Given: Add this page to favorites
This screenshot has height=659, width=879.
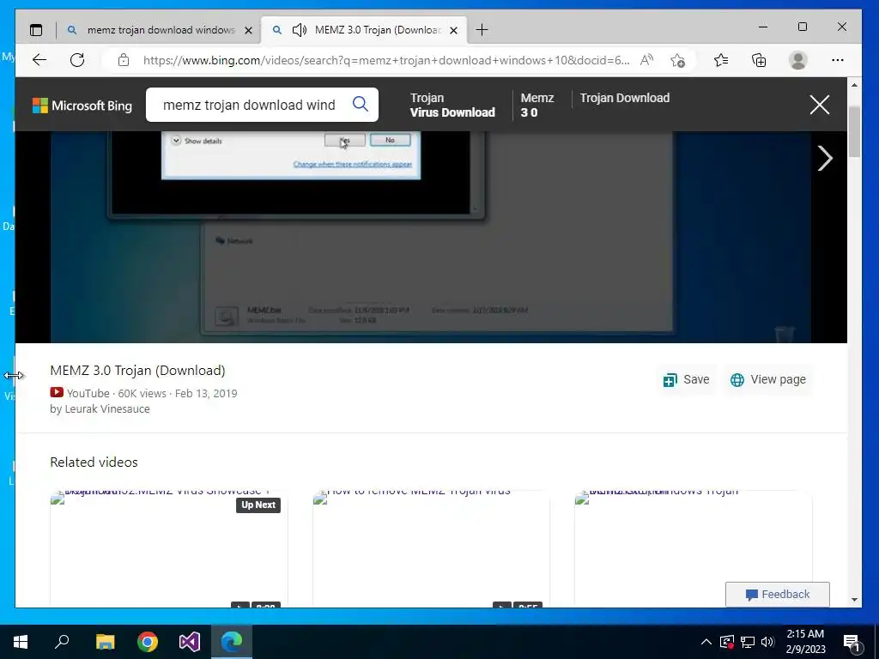Looking at the screenshot, I should (x=677, y=60).
